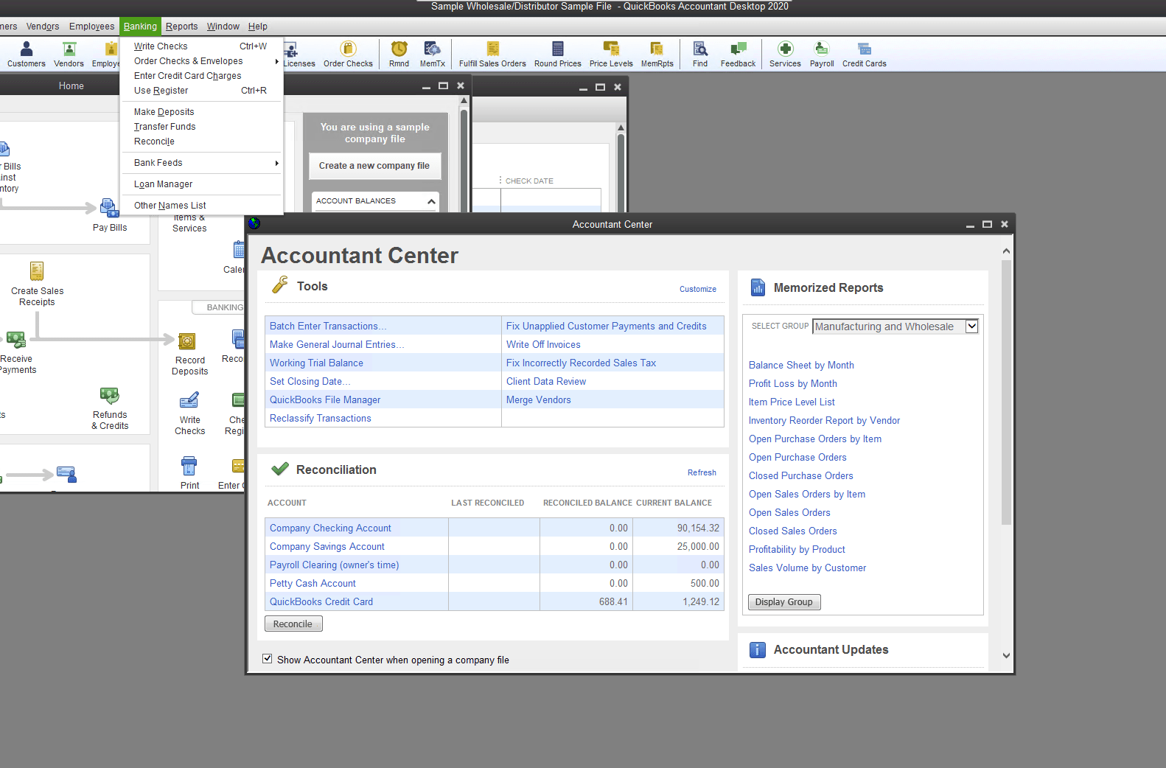
Task: Click the Display Group button
Action: pos(783,602)
